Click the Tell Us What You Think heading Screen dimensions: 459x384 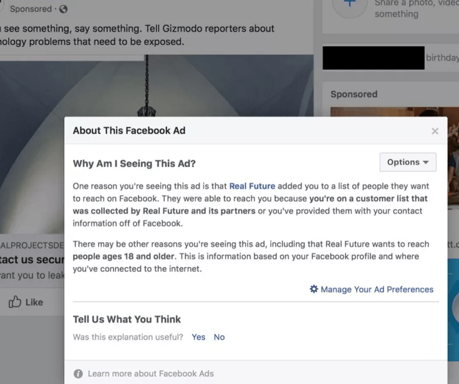coord(127,319)
